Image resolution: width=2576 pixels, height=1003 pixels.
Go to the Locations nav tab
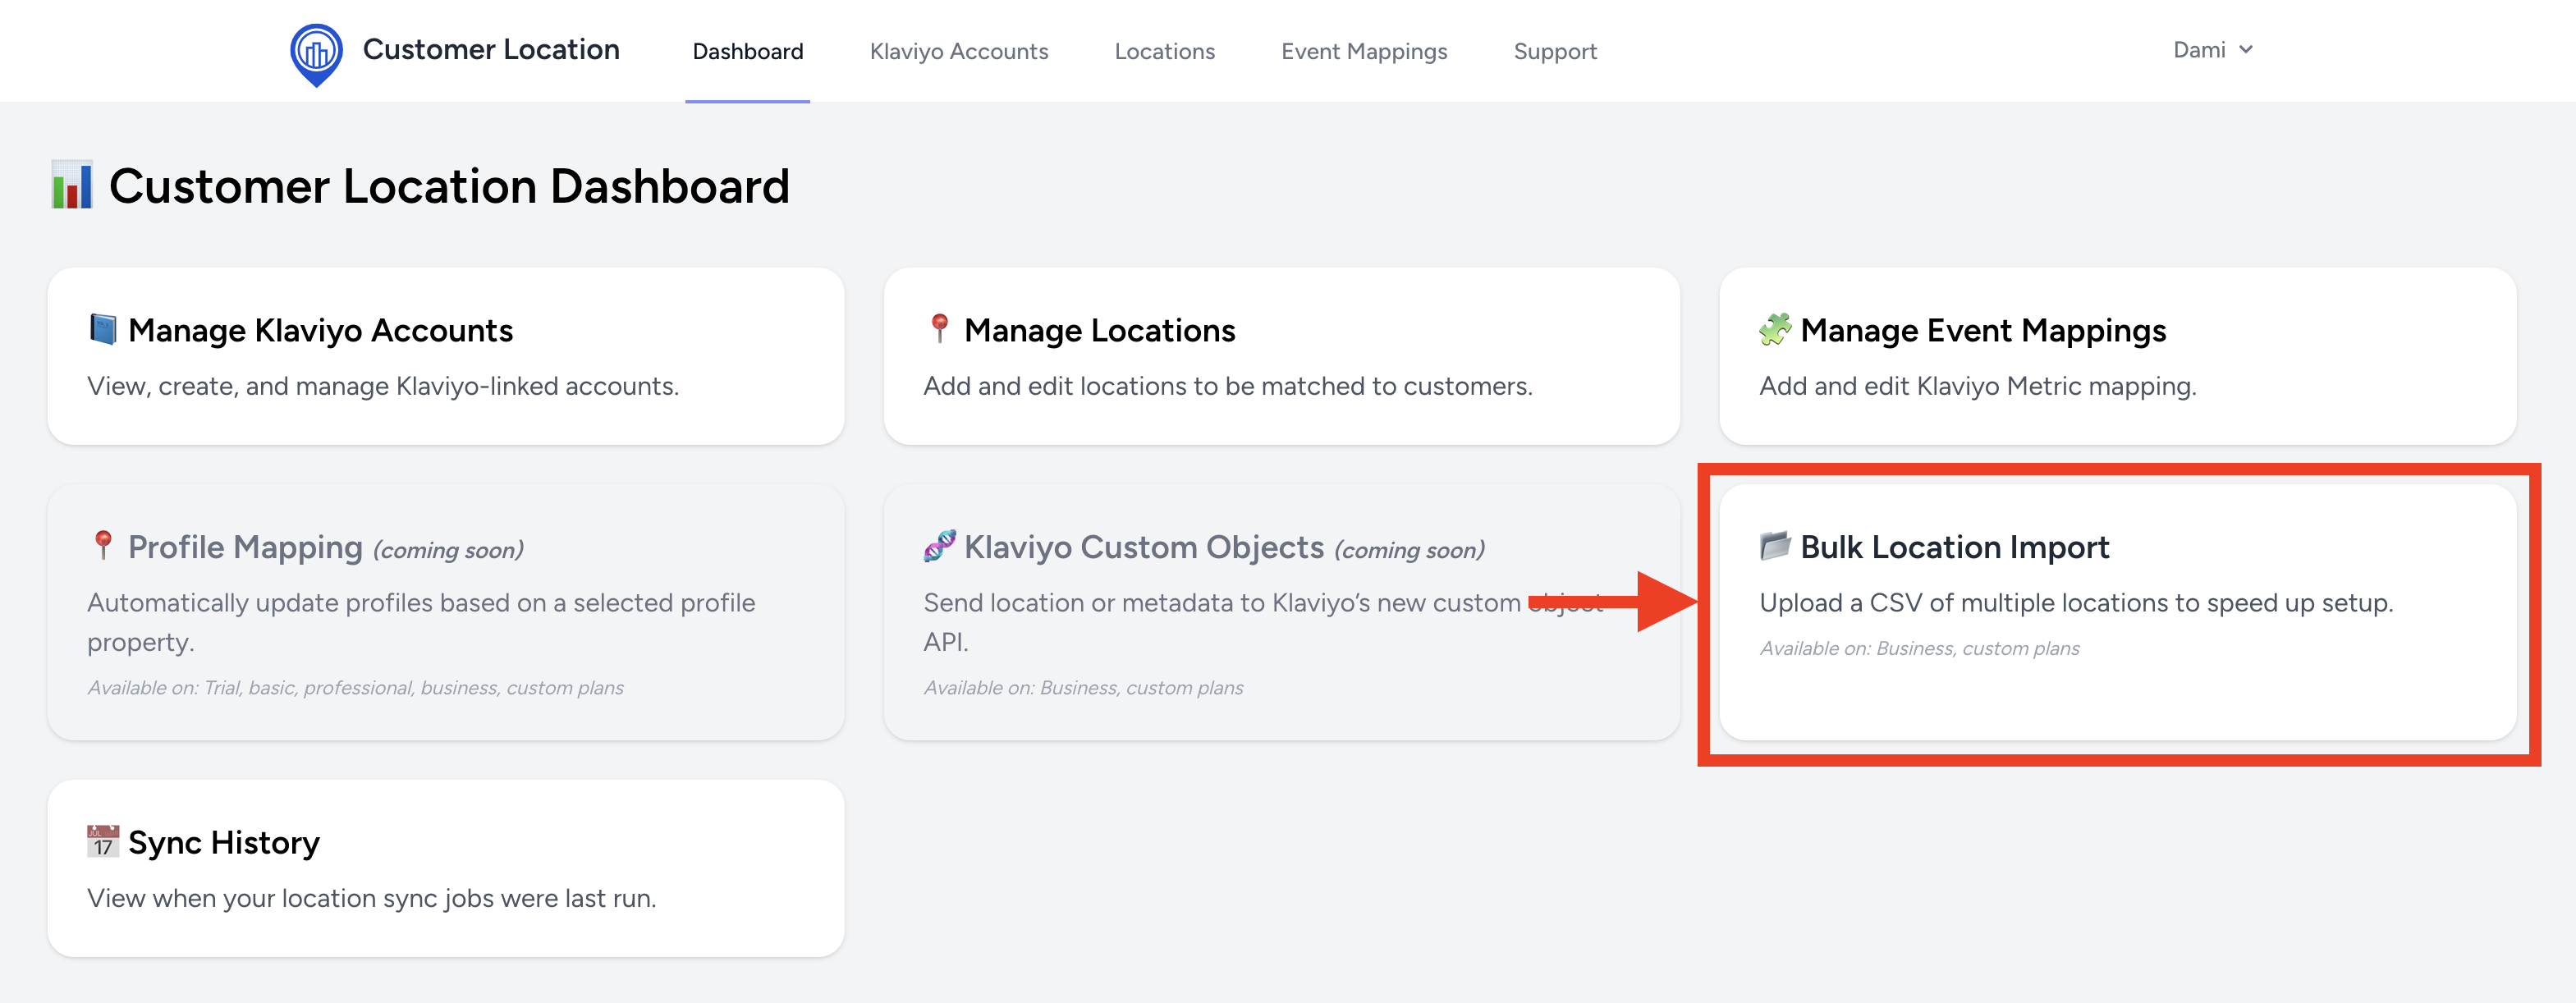pos(1164,51)
